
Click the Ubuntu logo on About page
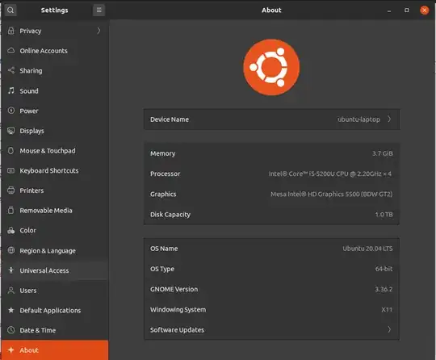pyautogui.click(x=271, y=67)
